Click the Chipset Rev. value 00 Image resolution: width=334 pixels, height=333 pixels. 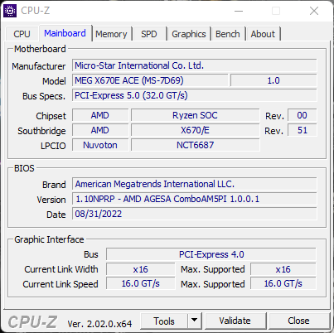coord(303,115)
